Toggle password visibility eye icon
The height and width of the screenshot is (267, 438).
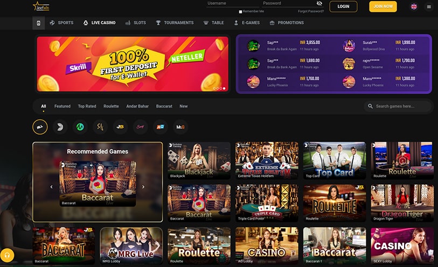click(x=319, y=3)
